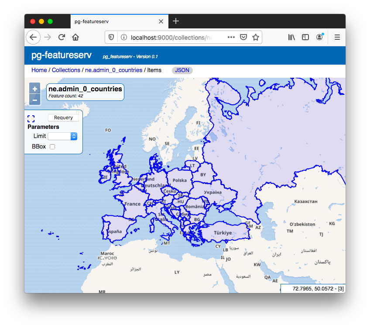Reload the page with the refresh icon
This screenshot has height=328, width=370.
[61, 37]
